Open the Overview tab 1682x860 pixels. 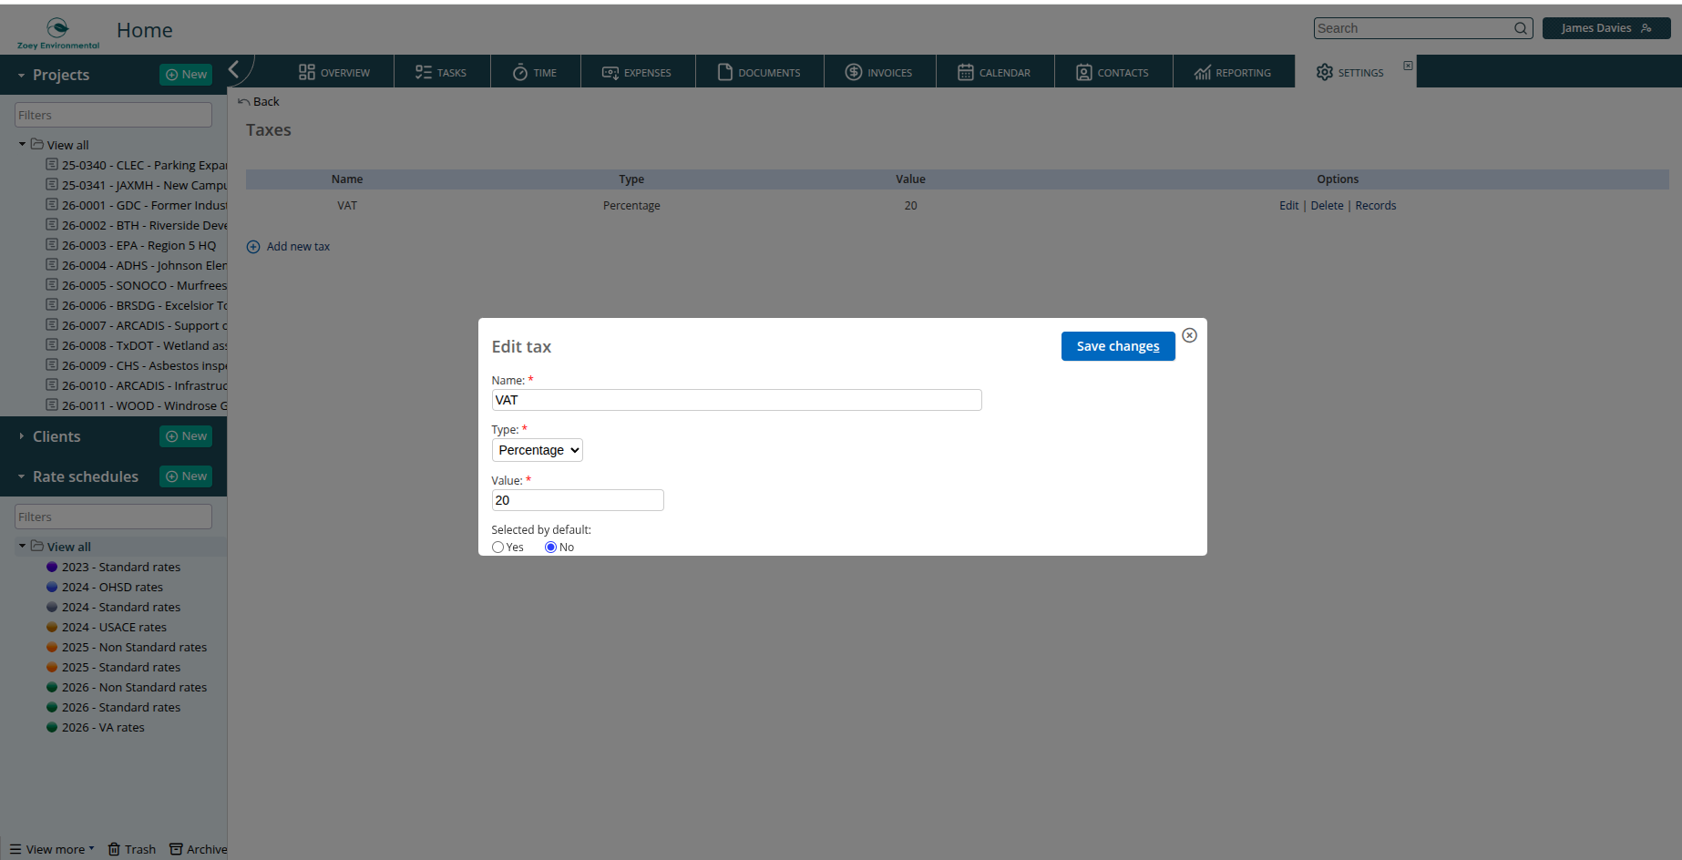[x=333, y=72]
